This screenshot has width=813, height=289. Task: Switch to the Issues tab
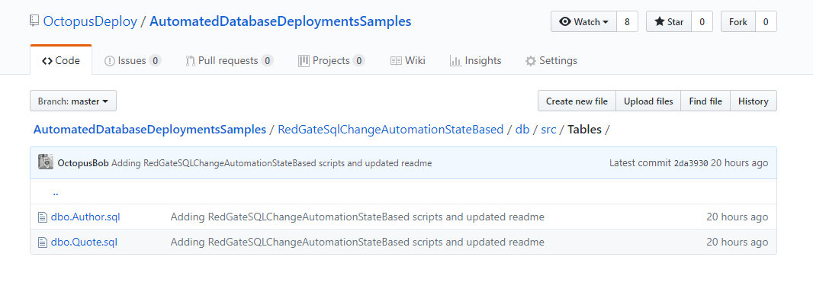[133, 61]
